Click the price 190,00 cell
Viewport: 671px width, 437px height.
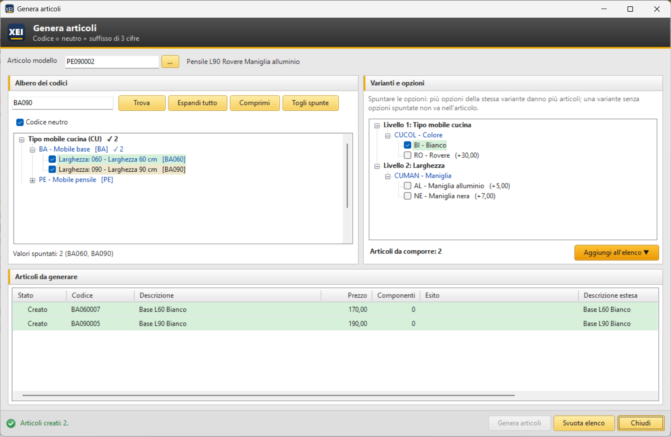click(x=358, y=324)
